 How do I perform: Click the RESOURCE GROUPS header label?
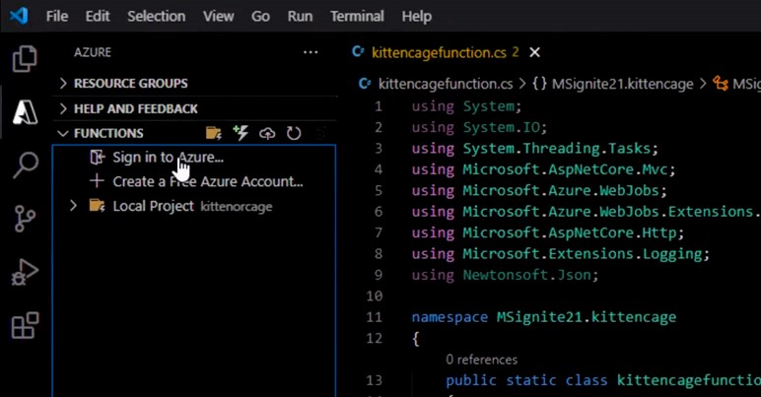click(130, 84)
